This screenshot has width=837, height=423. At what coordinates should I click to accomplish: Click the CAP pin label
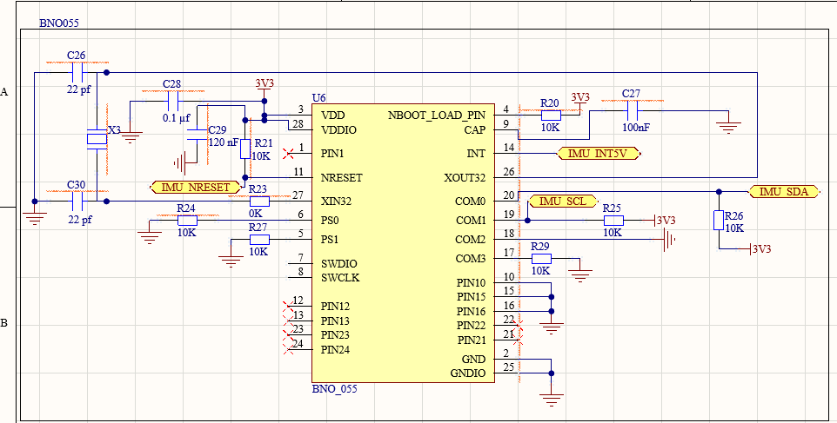point(475,129)
